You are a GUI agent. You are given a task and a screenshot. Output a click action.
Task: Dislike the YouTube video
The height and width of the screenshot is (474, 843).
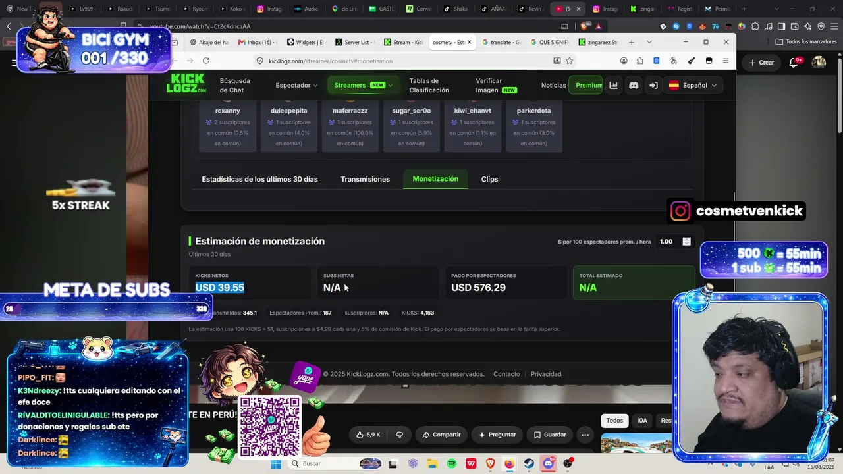click(x=399, y=434)
